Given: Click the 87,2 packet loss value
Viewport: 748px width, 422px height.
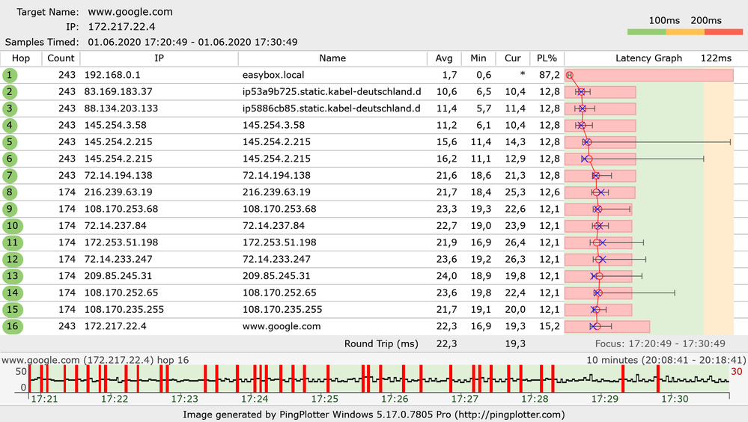Looking at the screenshot, I should point(550,75).
